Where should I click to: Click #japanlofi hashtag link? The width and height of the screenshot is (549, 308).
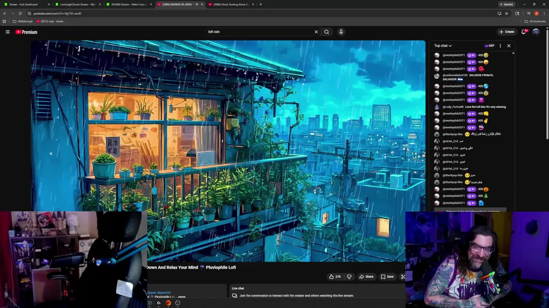[x=164, y=293]
